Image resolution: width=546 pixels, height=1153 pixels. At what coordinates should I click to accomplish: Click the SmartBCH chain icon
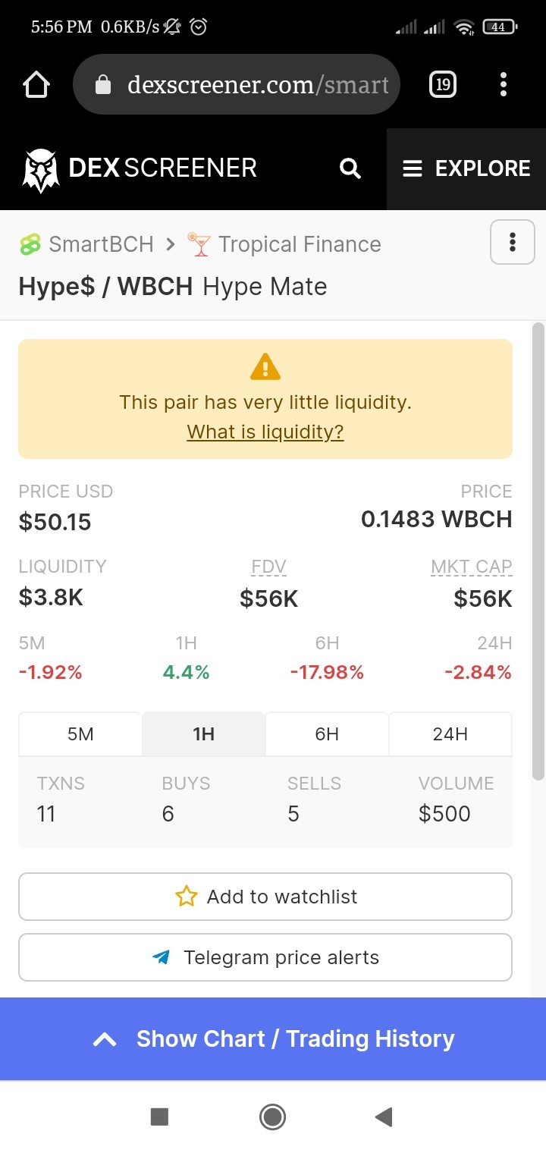coord(30,244)
